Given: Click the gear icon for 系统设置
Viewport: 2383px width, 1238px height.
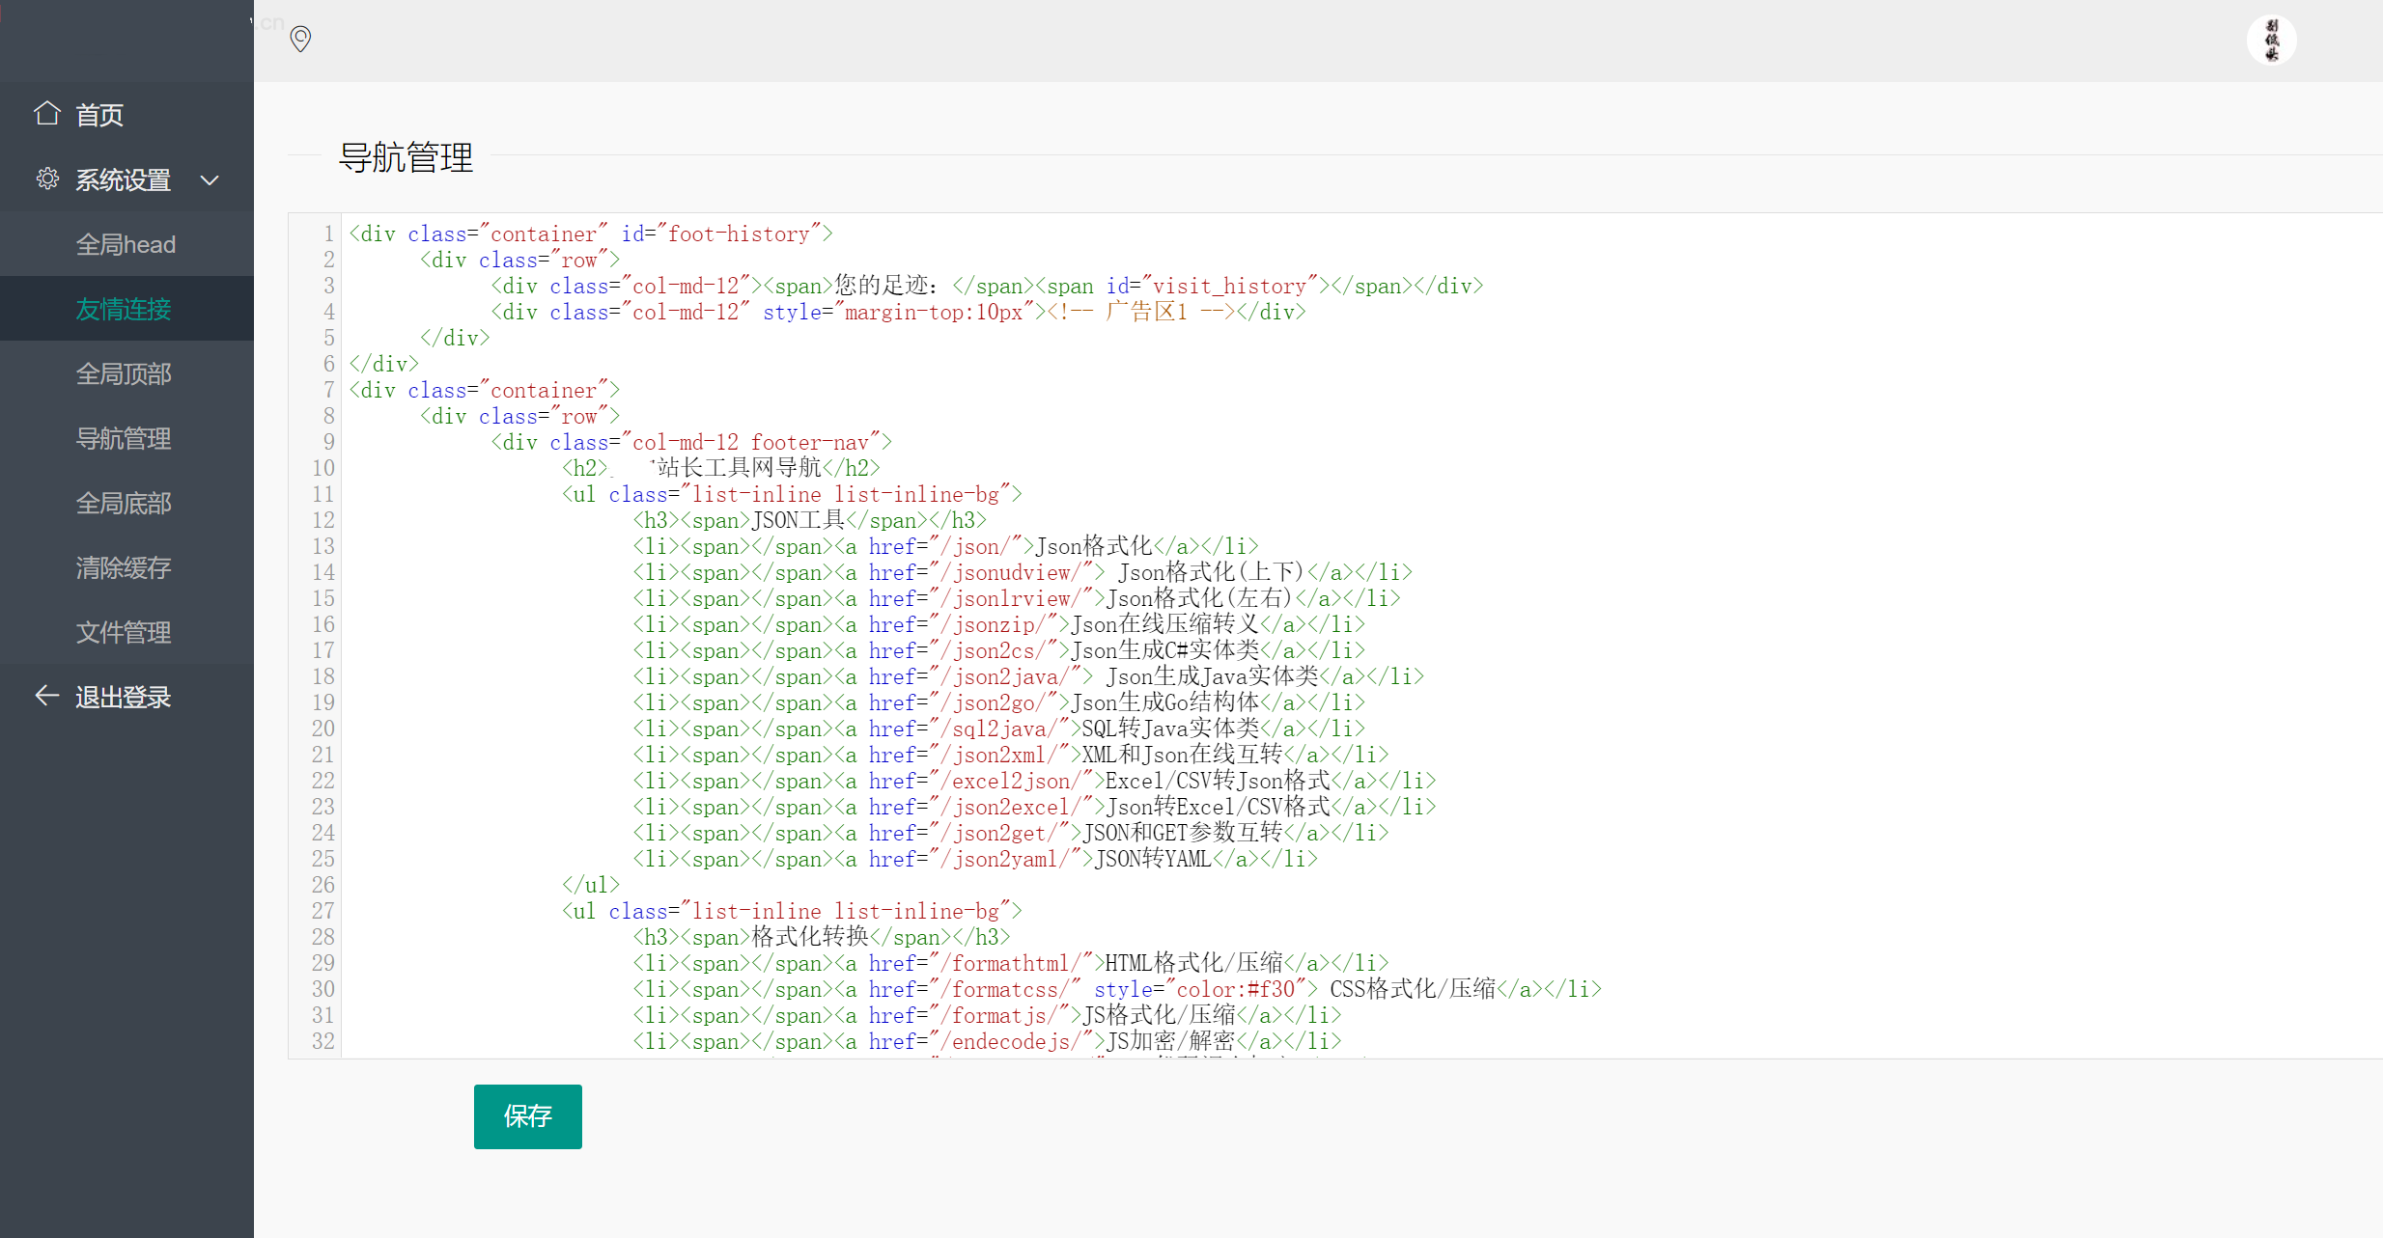Looking at the screenshot, I should click(x=47, y=179).
